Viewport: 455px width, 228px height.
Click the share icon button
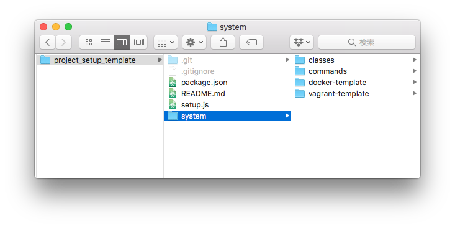223,42
